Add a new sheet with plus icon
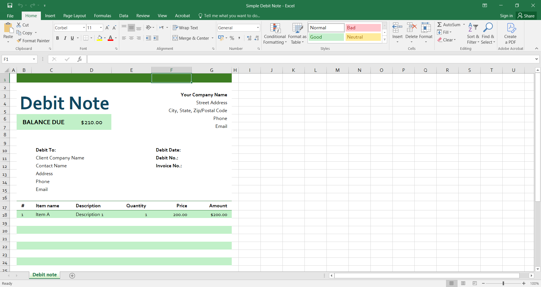541x287 pixels. (x=72, y=276)
